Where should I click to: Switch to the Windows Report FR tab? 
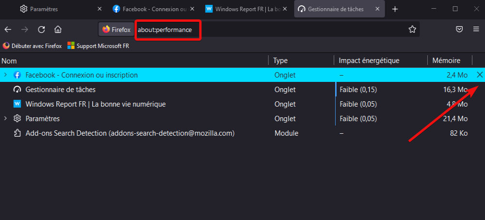coord(246,9)
